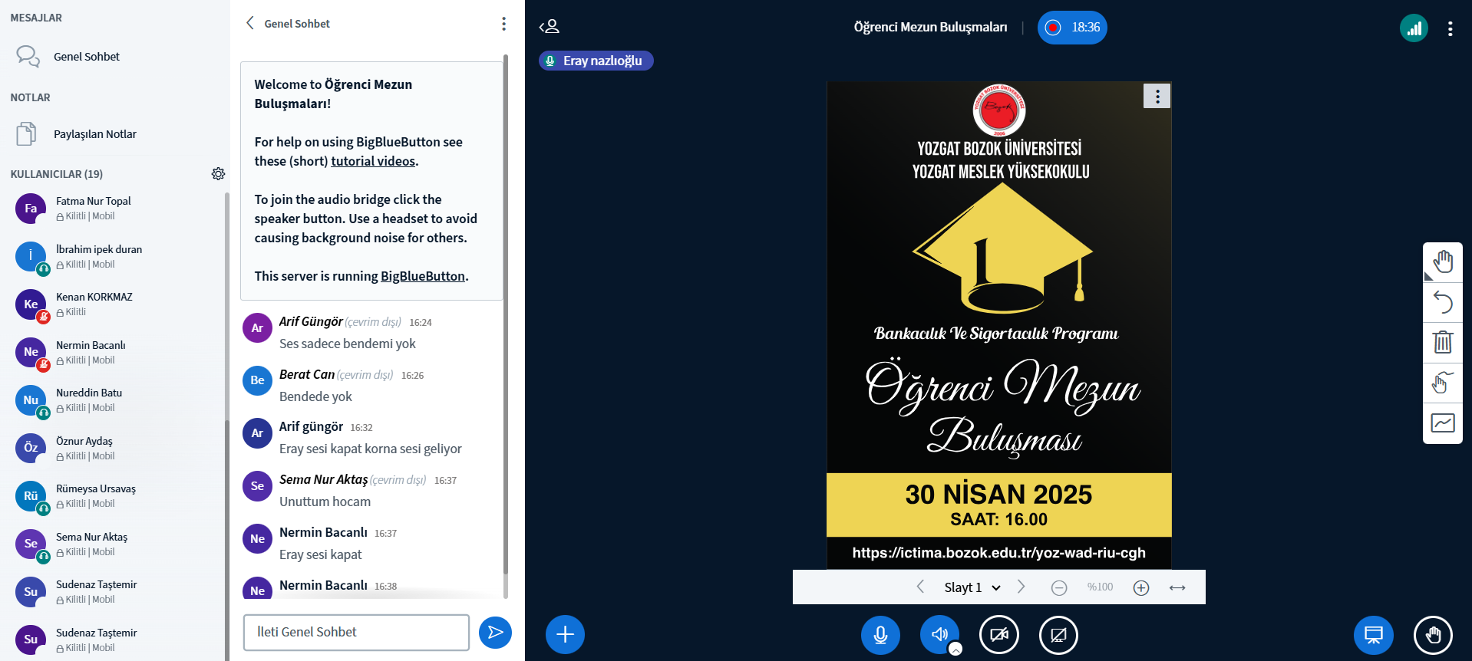1472x661 pixels.
Task: Click Rü avatar of Rümeysa Ursavaş
Action: [31, 496]
